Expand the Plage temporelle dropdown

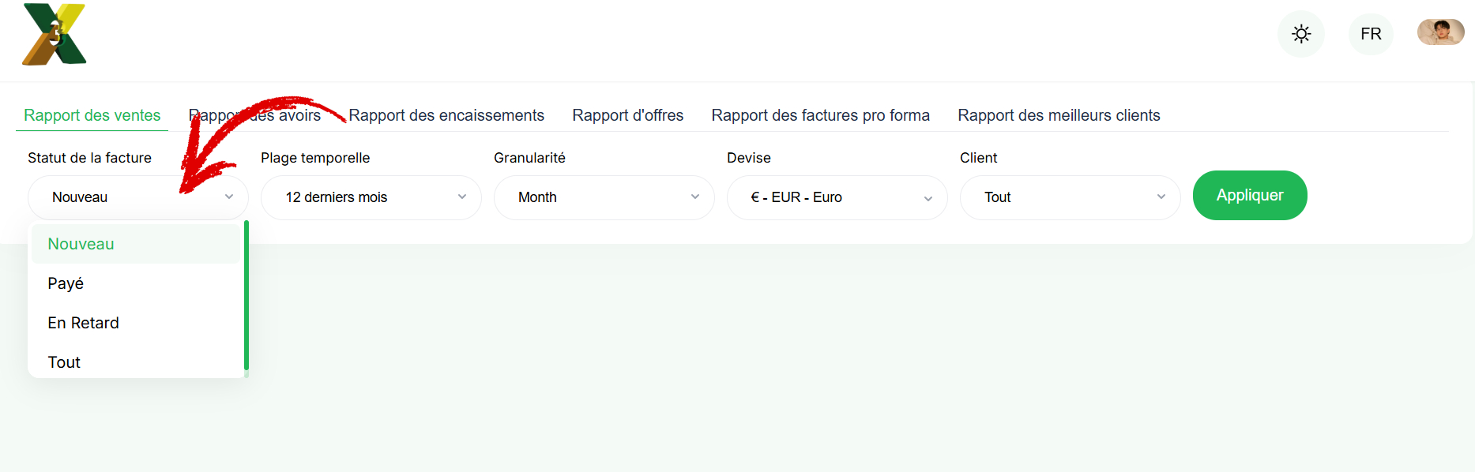click(x=371, y=197)
